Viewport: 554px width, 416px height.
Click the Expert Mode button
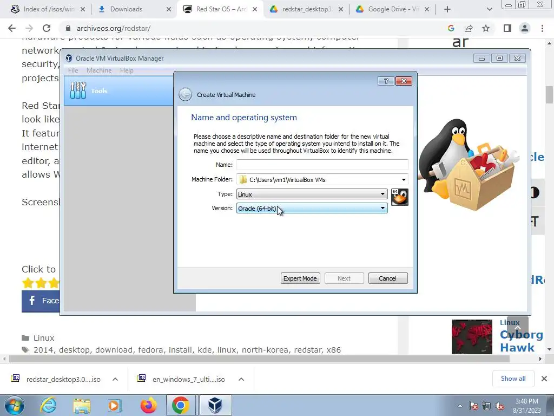click(300, 278)
